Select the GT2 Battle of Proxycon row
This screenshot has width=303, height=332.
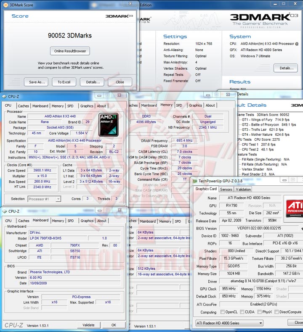[268, 124]
